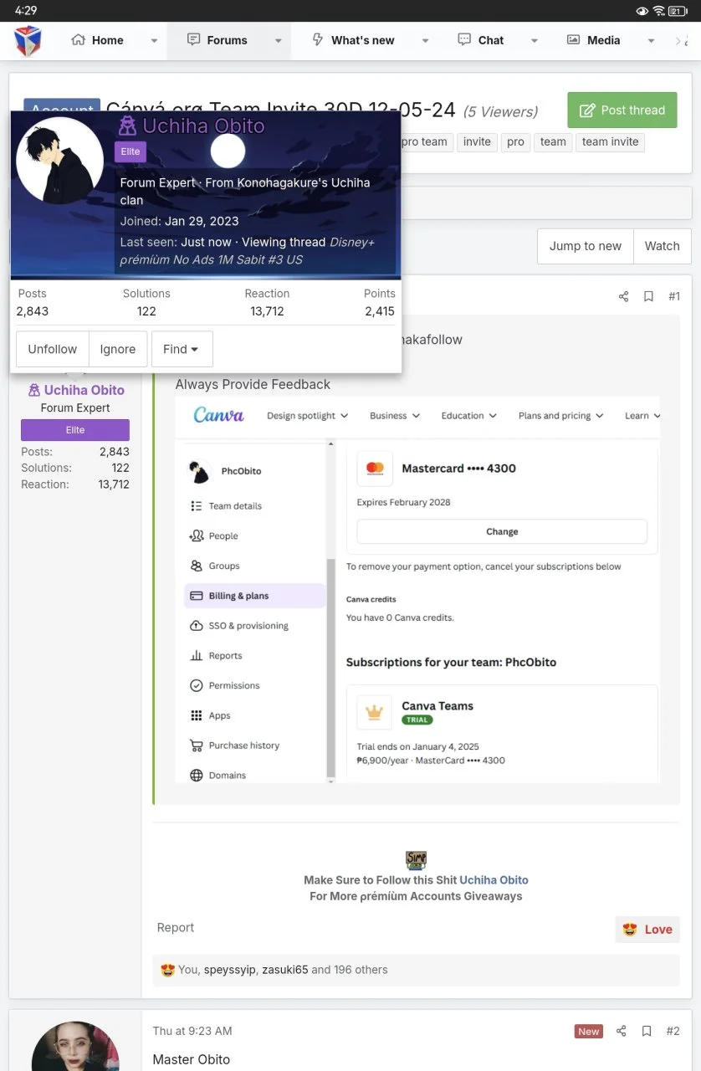The width and height of the screenshot is (701, 1071).
Task: Open Uchiha Obito name in popup card
Action: click(203, 126)
